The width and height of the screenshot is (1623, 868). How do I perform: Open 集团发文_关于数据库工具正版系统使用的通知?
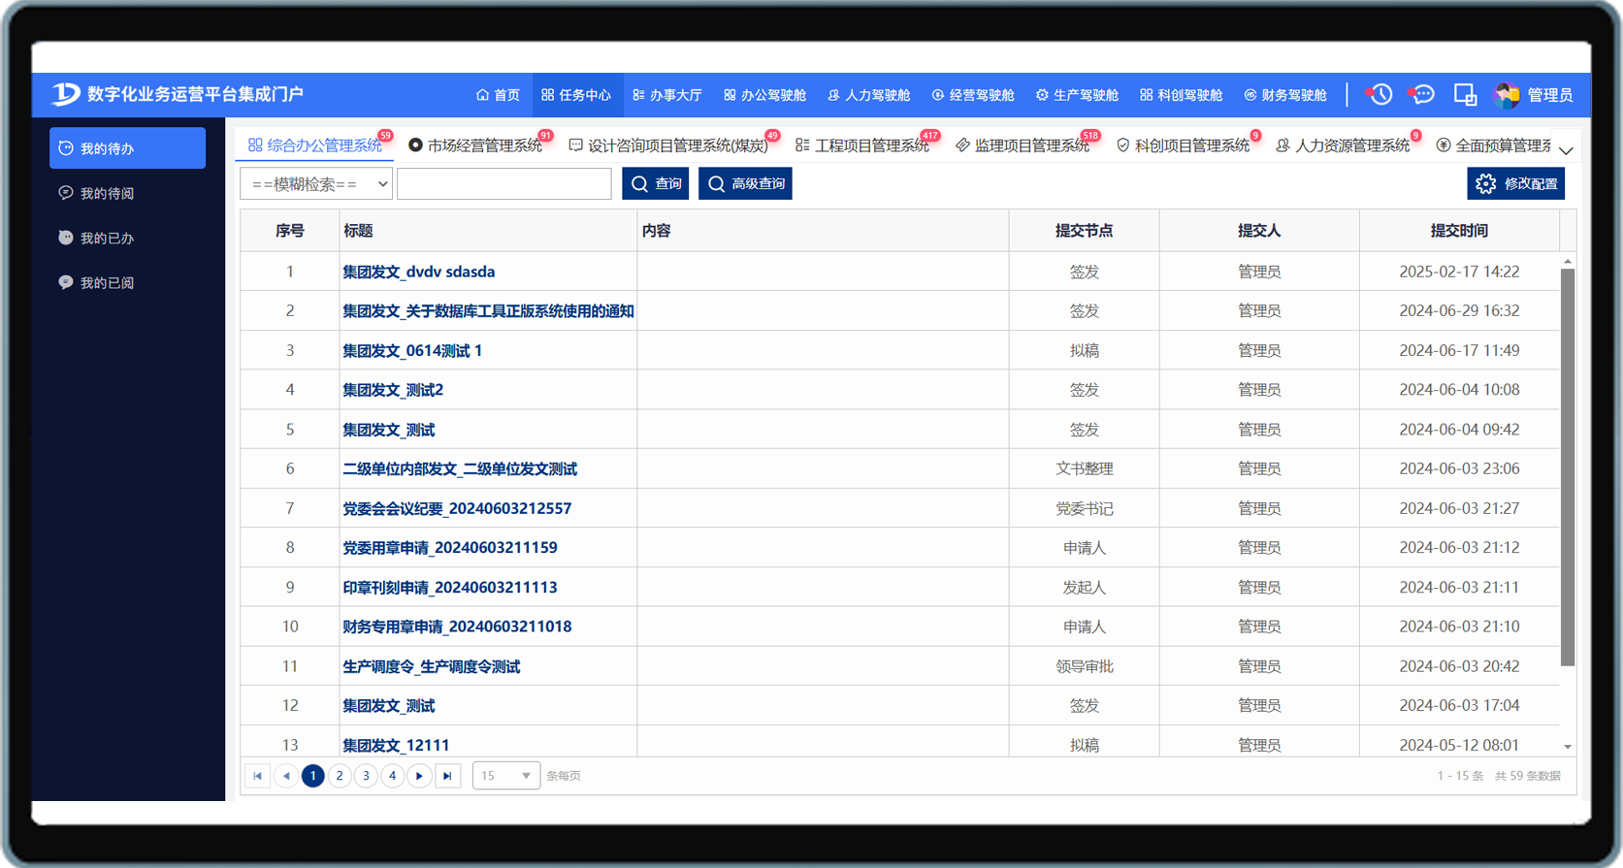pos(488,310)
